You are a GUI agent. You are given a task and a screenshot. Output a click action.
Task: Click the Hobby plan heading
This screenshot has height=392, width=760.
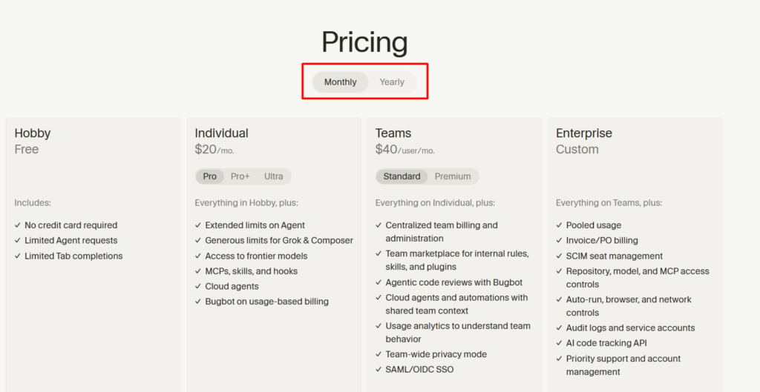click(x=33, y=133)
